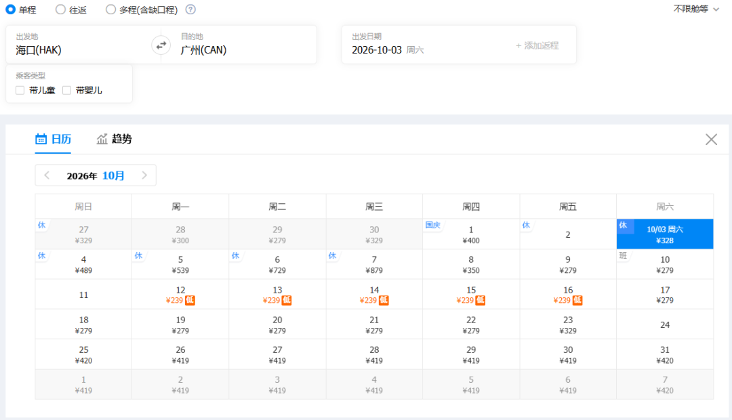Select October 22 priced ¥279

471,324
